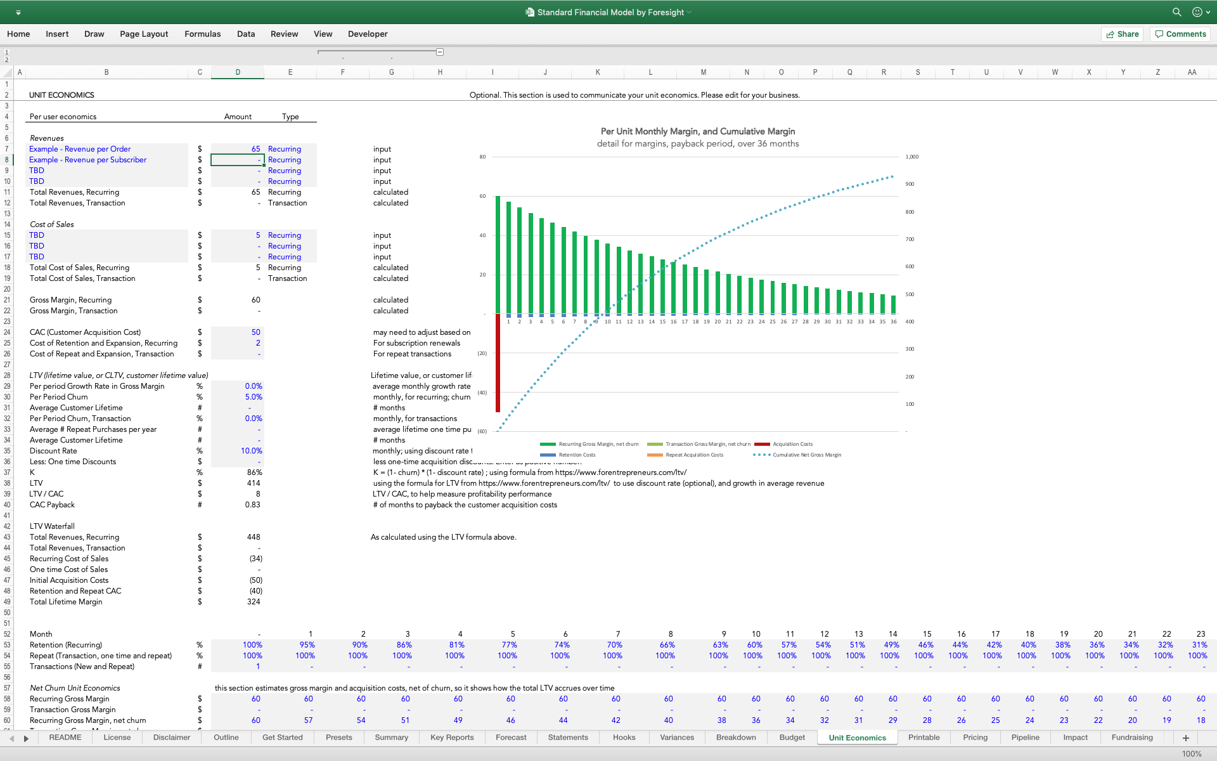Open the account avatar dropdown arrow
The height and width of the screenshot is (761, 1217).
(x=1207, y=12)
